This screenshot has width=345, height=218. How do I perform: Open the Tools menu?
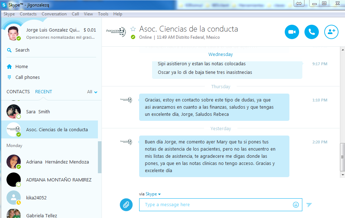pos(103,14)
